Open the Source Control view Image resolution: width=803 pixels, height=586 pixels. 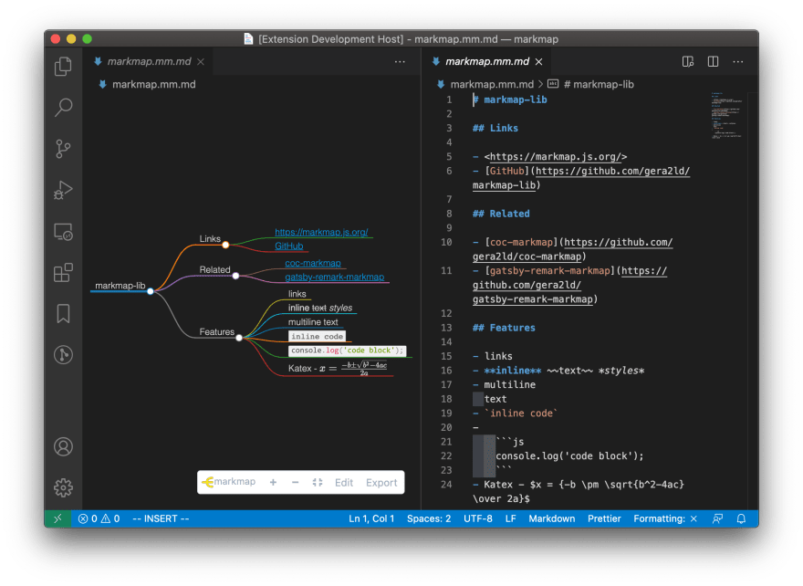(x=63, y=149)
